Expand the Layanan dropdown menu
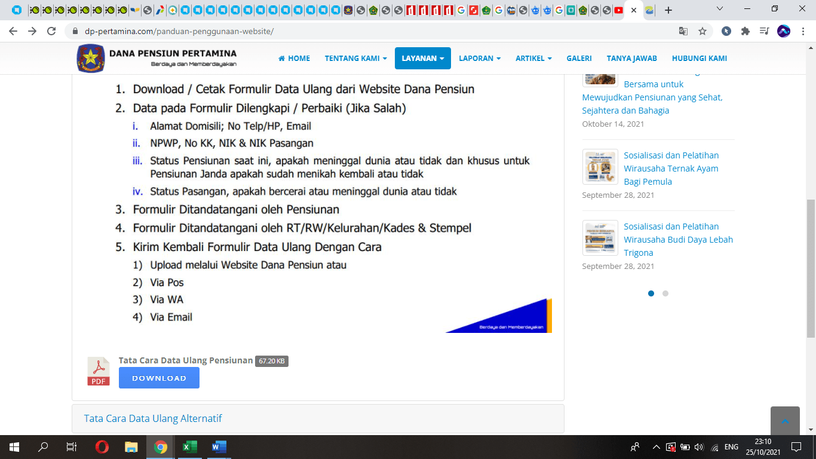This screenshot has width=816, height=459. [422, 59]
